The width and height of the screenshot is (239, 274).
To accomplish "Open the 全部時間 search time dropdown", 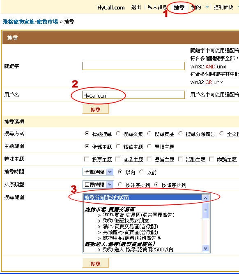I will pyautogui.click(x=99, y=172).
